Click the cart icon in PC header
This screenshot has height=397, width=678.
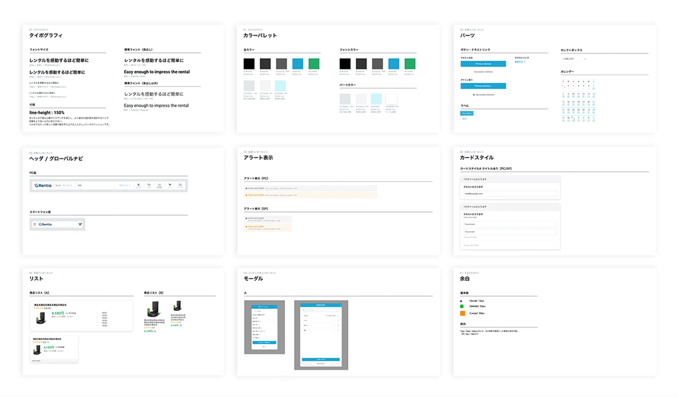coord(170,185)
